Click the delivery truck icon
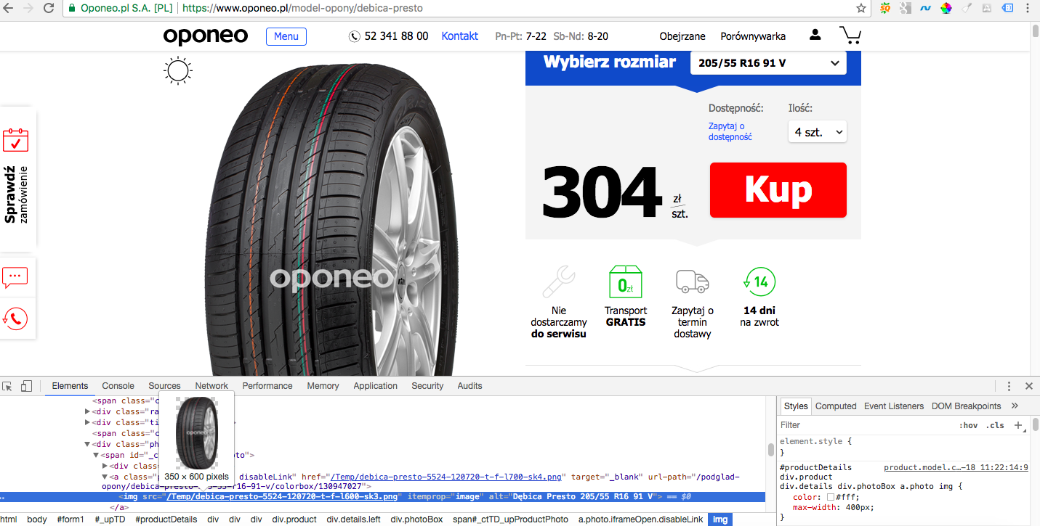The height and width of the screenshot is (526, 1040). pyautogui.click(x=693, y=282)
